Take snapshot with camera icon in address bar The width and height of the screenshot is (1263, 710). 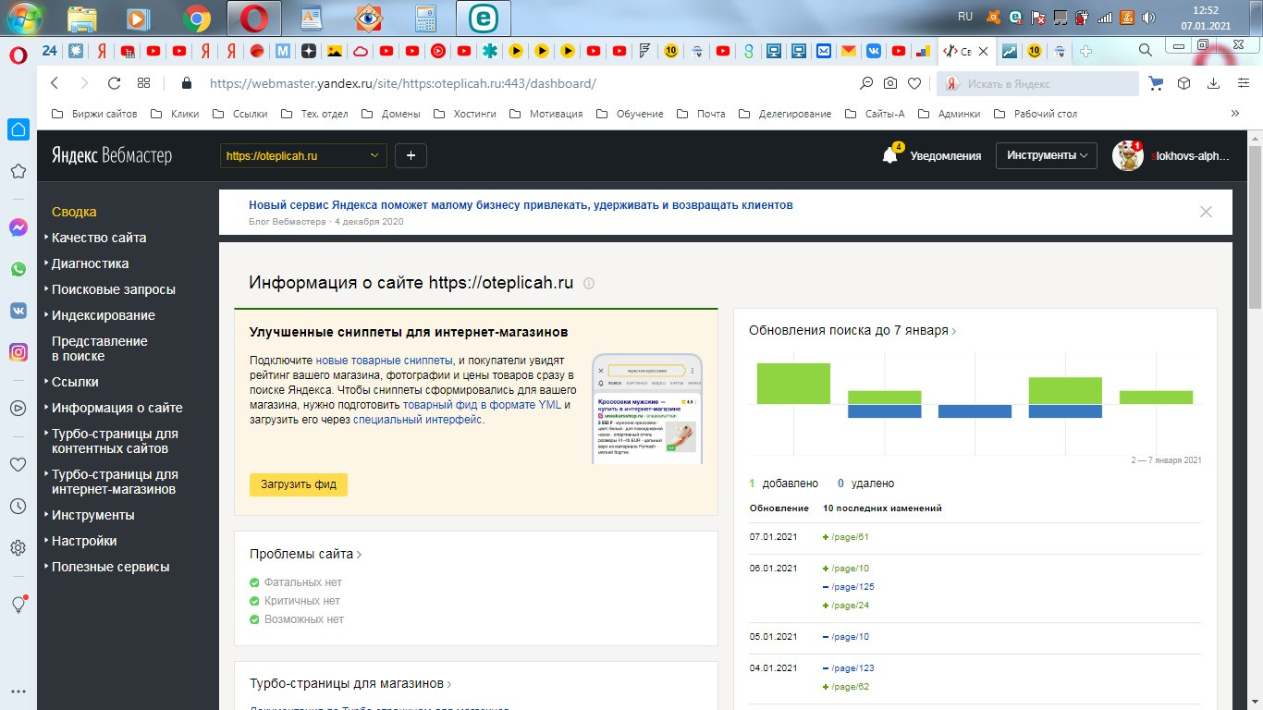click(889, 83)
